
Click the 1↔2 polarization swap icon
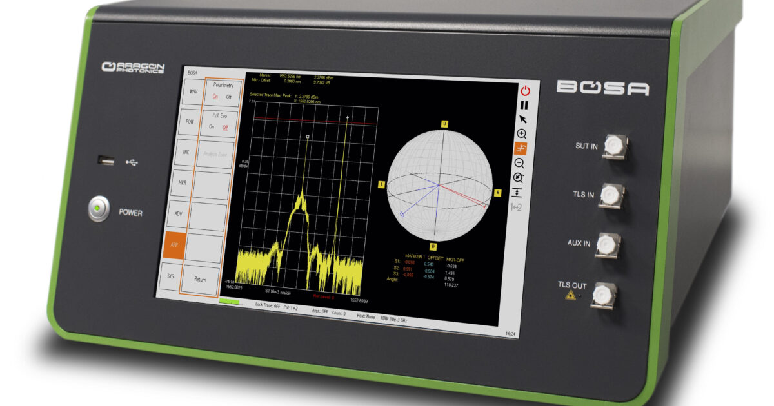pos(516,207)
